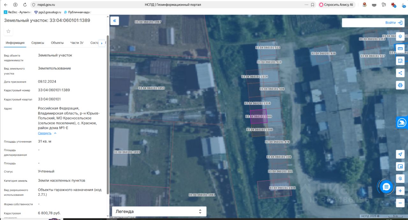The height and width of the screenshot is (220, 408).
Task: Click parcel label 33:04:060101:1314 on the map
Action: (255, 77)
